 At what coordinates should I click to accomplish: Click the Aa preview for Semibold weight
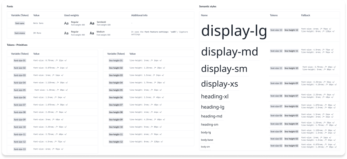point(92,23)
